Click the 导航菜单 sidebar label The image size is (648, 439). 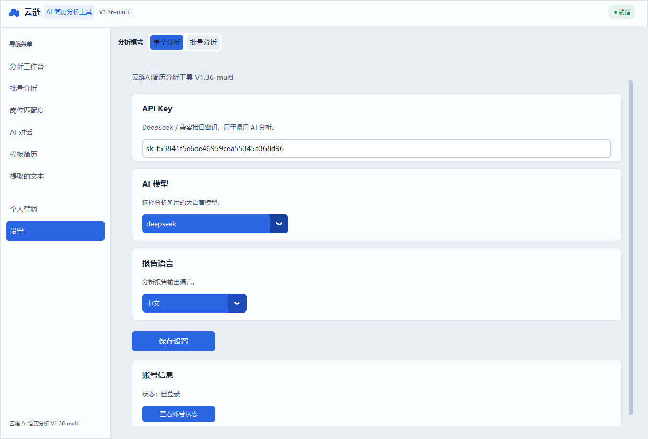click(x=21, y=44)
